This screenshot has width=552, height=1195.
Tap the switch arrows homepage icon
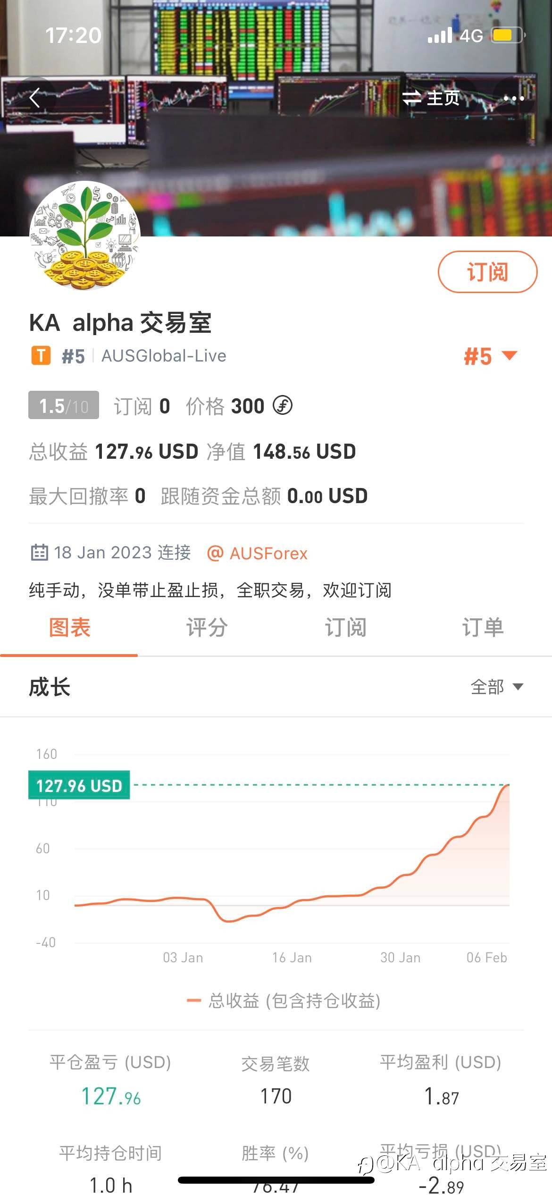coord(411,98)
